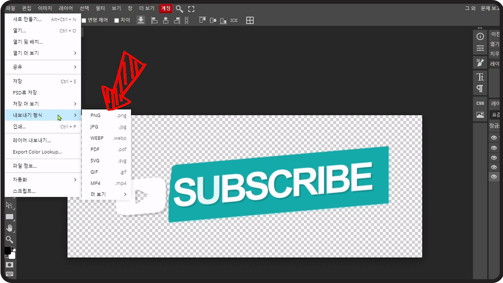
Task: Enable the 변형 제어 checkbox
Action: click(84, 20)
